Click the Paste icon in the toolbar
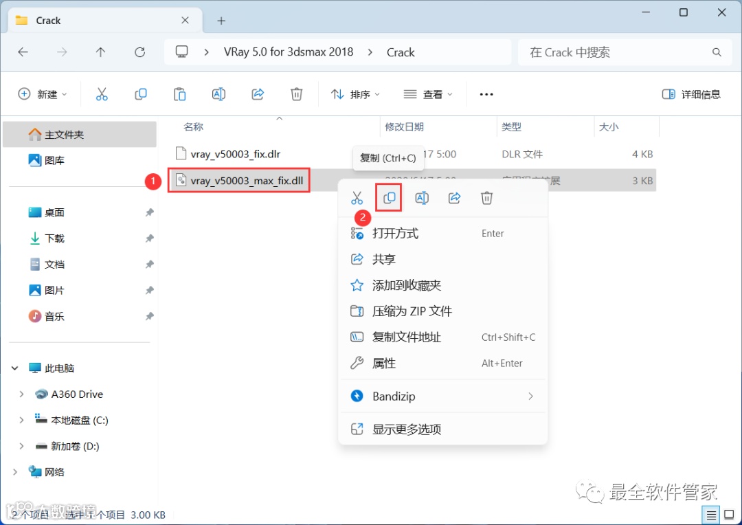742x525 pixels. (180, 94)
